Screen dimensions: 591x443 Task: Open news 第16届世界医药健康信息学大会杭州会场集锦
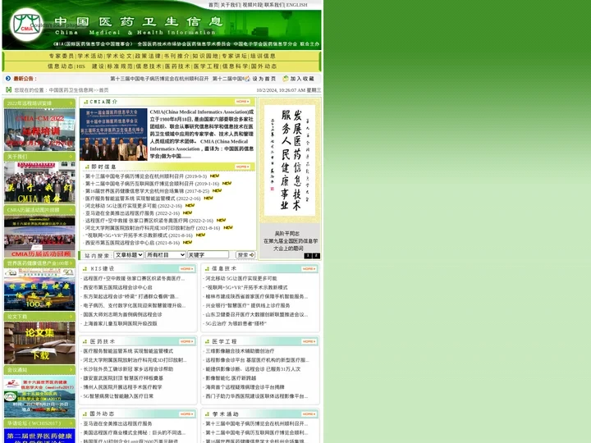click(x=147, y=191)
